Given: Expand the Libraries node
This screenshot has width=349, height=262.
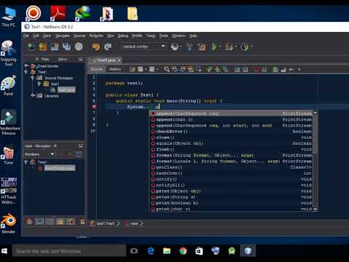Looking at the screenshot, I should click(x=32, y=96).
